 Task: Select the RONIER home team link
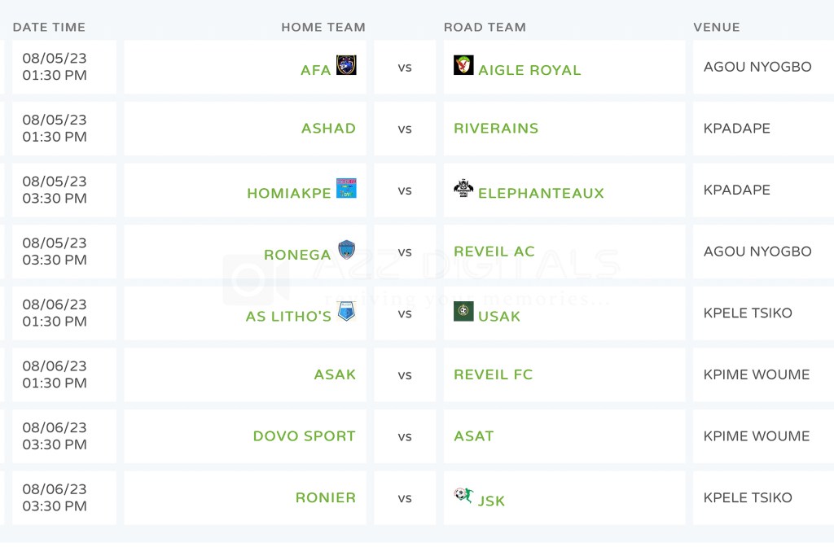pos(326,497)
